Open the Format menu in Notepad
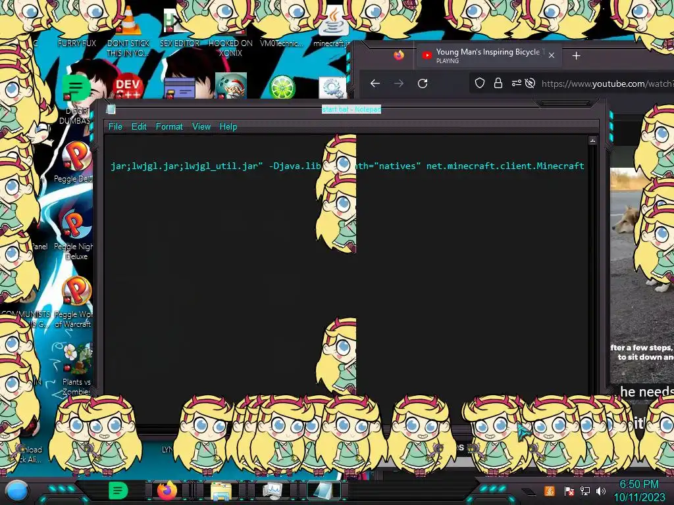This screenshot has height=505, width=674. [169, 127]
